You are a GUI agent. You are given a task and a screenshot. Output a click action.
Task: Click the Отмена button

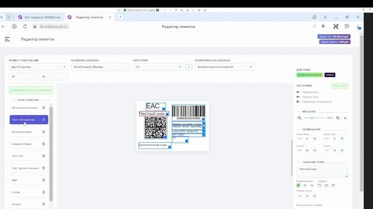(330, 75)
